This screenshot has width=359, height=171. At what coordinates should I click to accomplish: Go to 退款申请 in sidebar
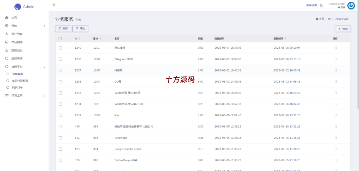pos(17,59)
